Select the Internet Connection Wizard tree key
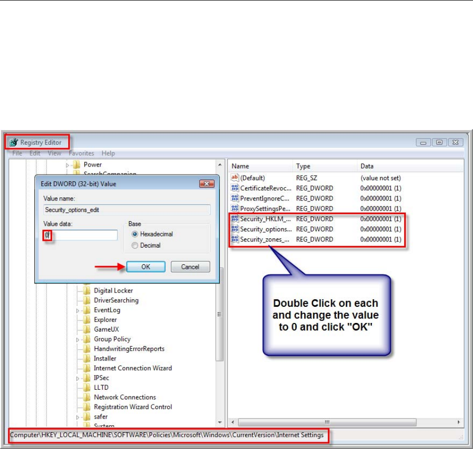The width and height of the screenshot is (473, 449). pos(133,369)
